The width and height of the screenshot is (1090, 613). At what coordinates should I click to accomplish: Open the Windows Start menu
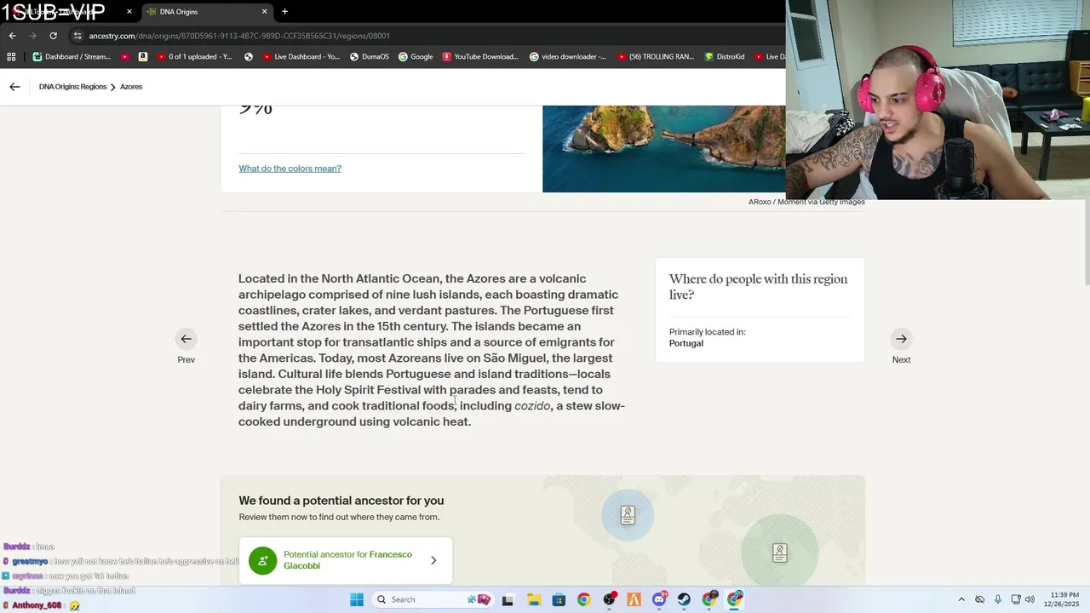point(357,599)
